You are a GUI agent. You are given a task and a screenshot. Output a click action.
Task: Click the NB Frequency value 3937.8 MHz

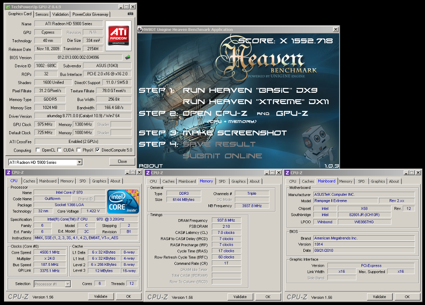(x=252, y=206)
